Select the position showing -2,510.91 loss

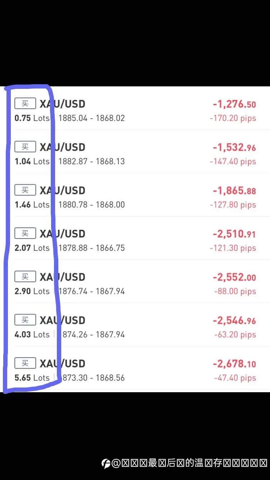coord(135,238)
